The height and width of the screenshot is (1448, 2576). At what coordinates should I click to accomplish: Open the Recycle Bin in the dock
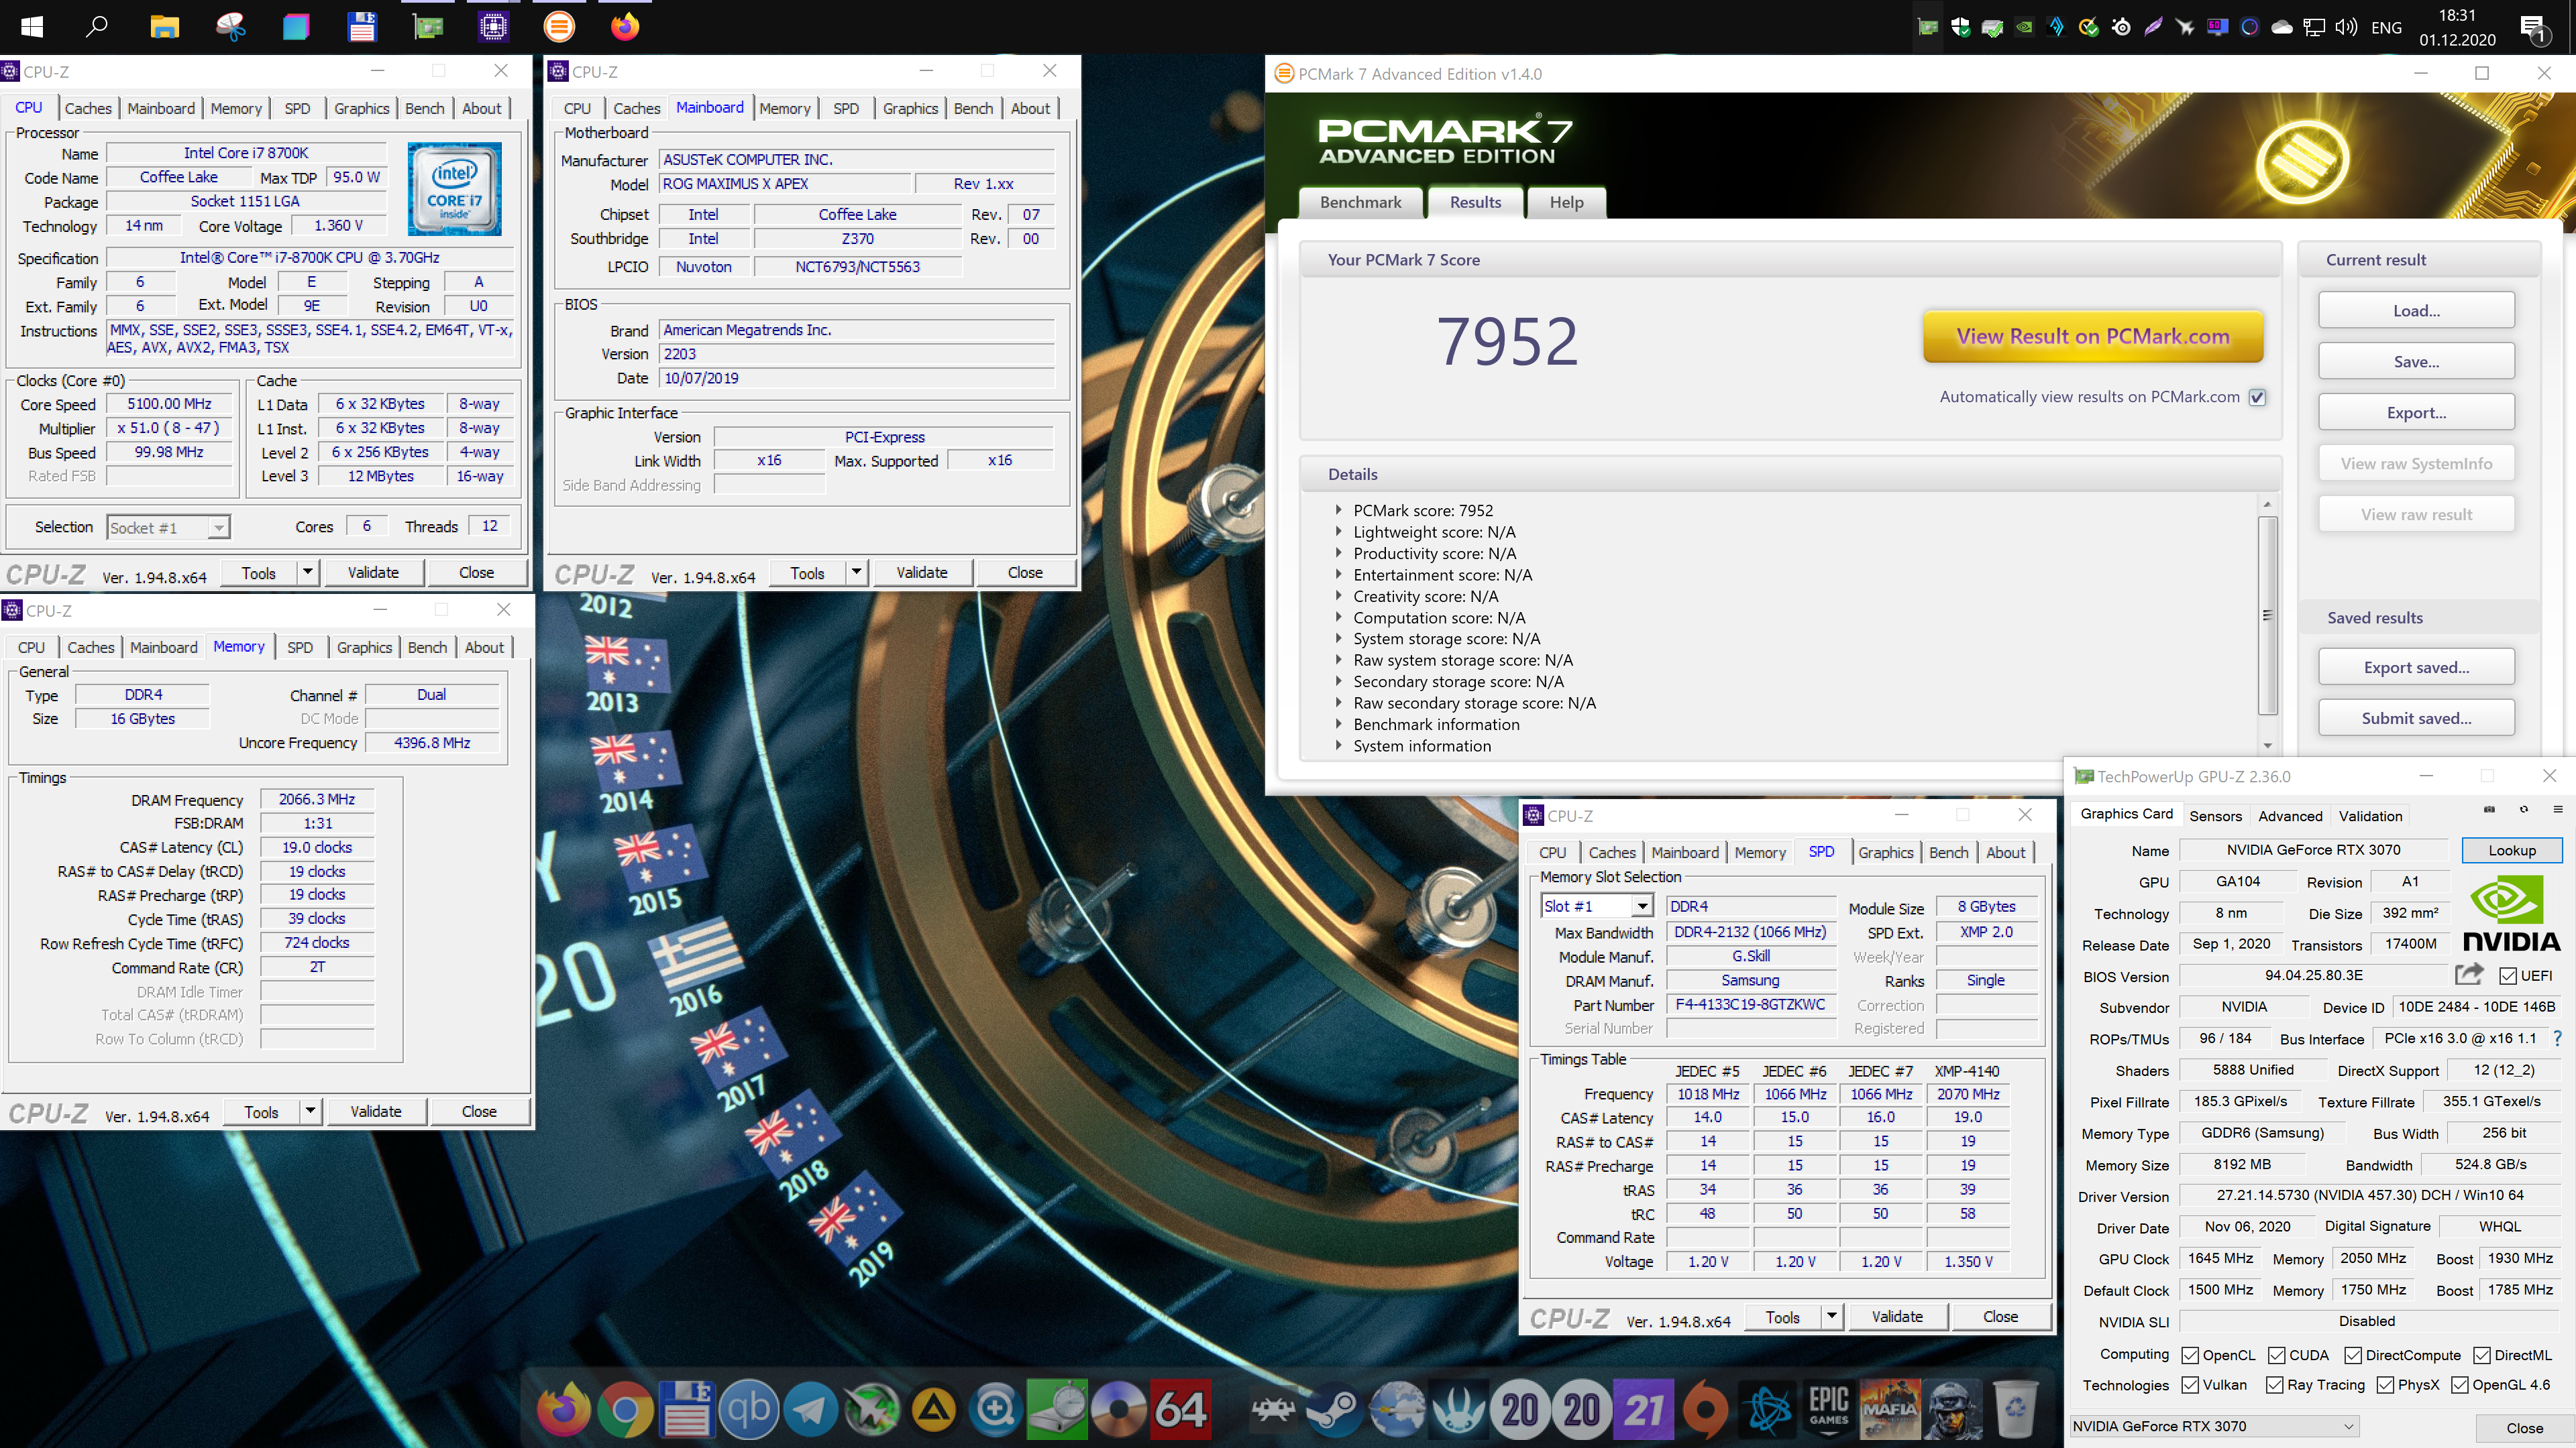(2014, 1409)
